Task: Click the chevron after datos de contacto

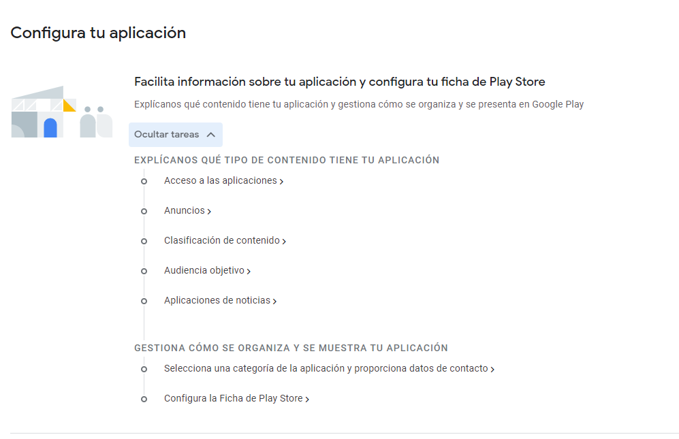Action: click(x=492, y=370)
